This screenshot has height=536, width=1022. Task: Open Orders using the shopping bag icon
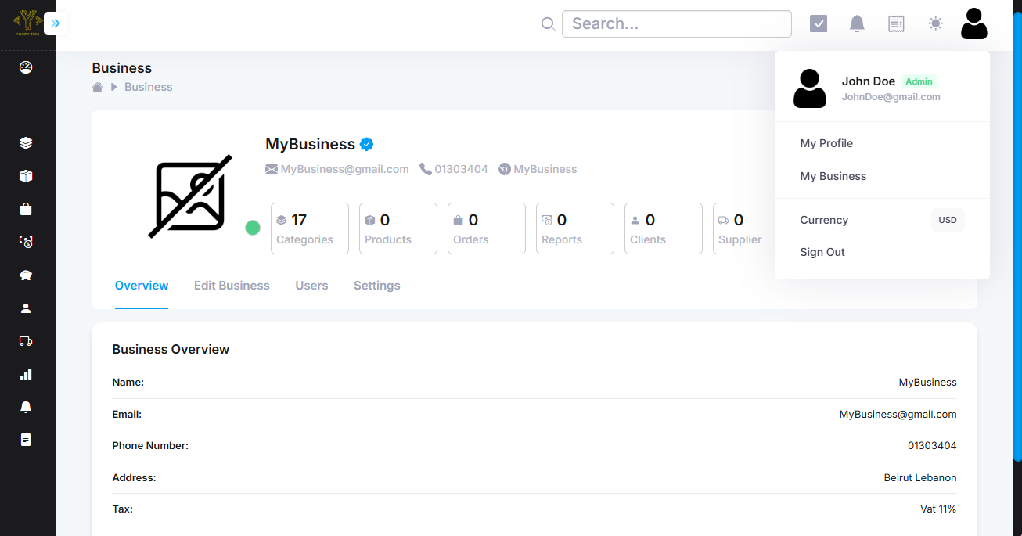pos(26,209)
